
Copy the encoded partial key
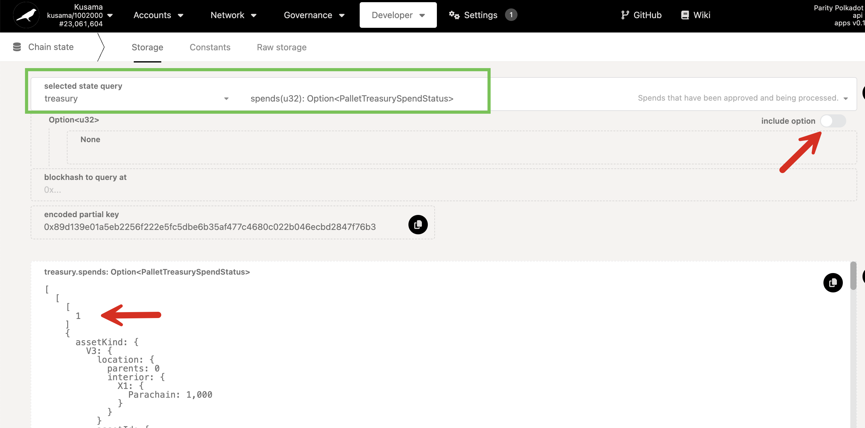[418, 225]
